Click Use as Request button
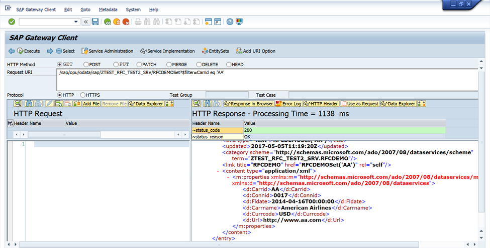 pyautogui.click(x=360, y=103)
